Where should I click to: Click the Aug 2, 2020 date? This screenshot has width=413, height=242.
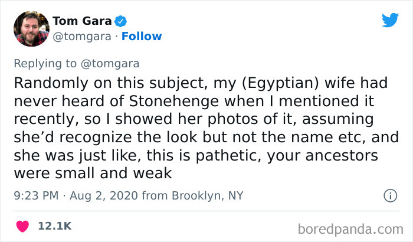(104, 195)
